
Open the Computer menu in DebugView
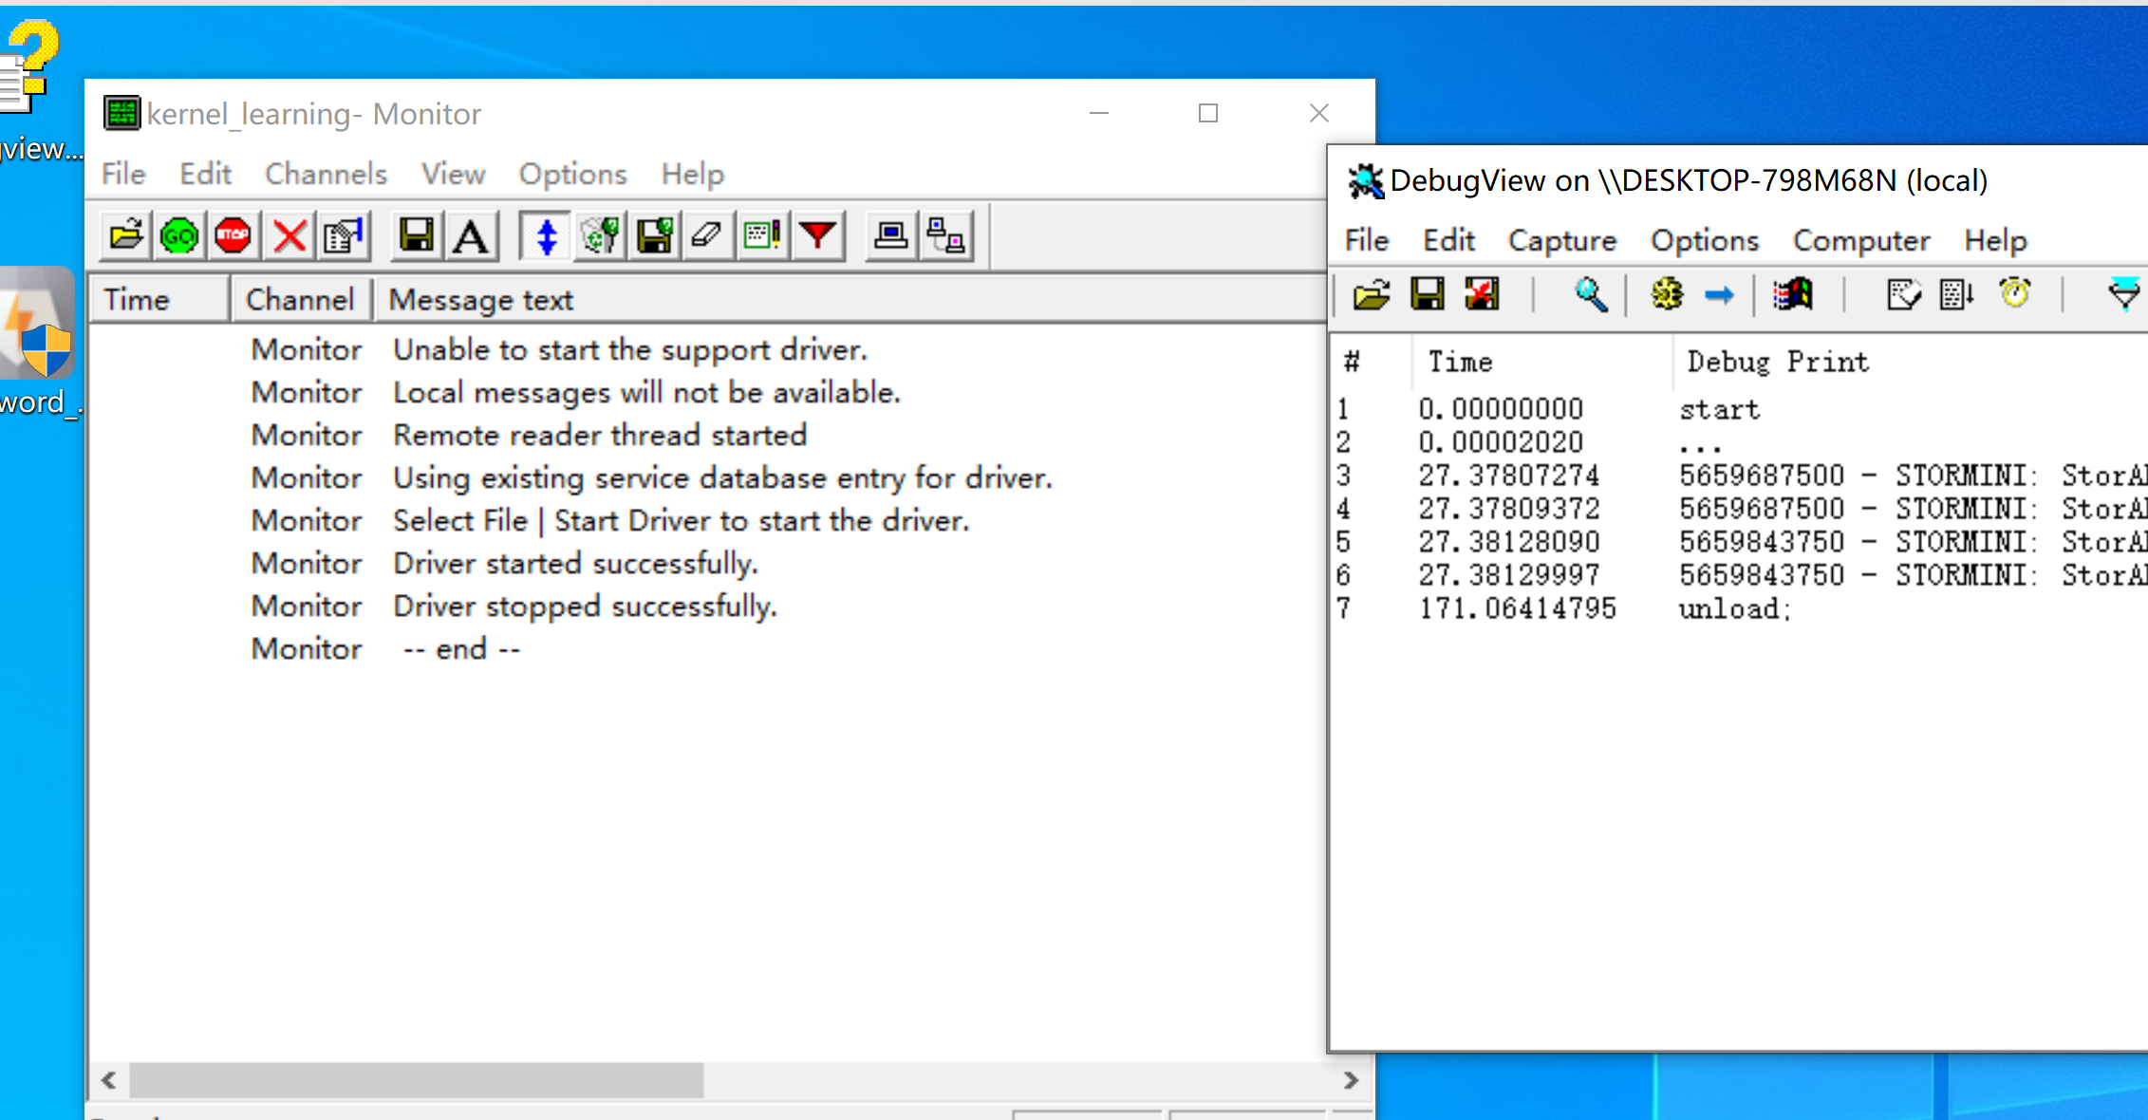coord(1861,240)
